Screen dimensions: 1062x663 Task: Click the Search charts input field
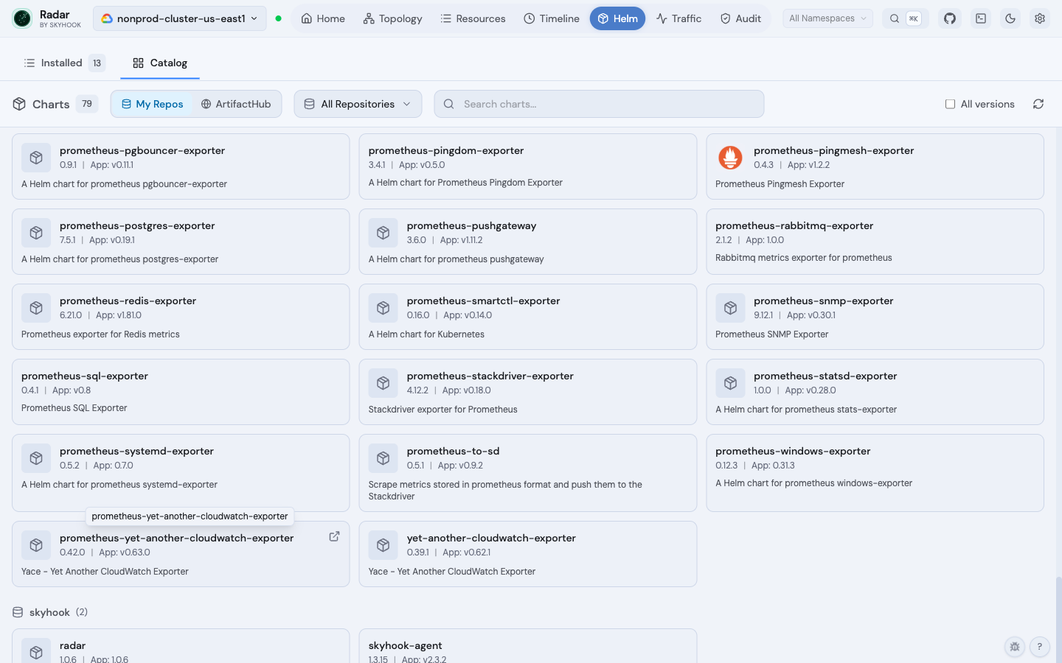pos(599,104)
